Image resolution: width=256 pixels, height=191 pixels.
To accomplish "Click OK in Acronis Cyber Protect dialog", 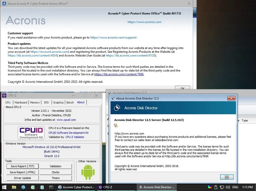I will tap(182, 88).
